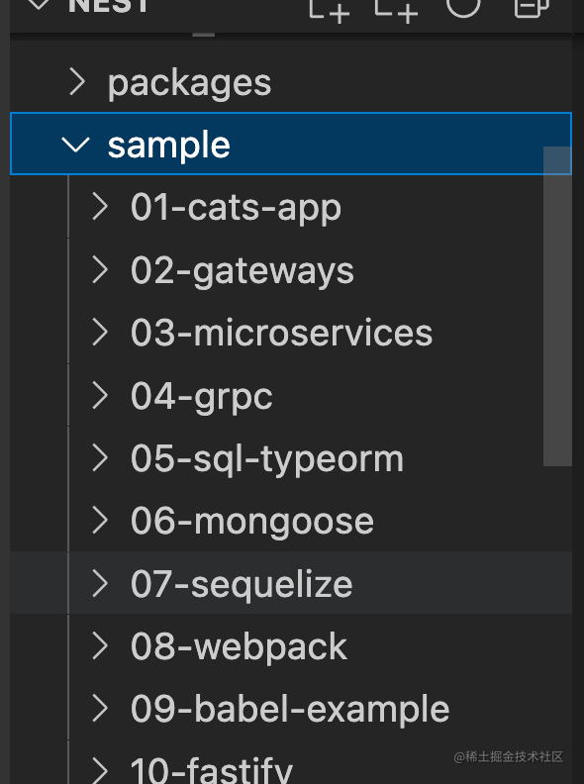The image size is (584, 784).
Task: Click the New File icon
Action: 329,9
